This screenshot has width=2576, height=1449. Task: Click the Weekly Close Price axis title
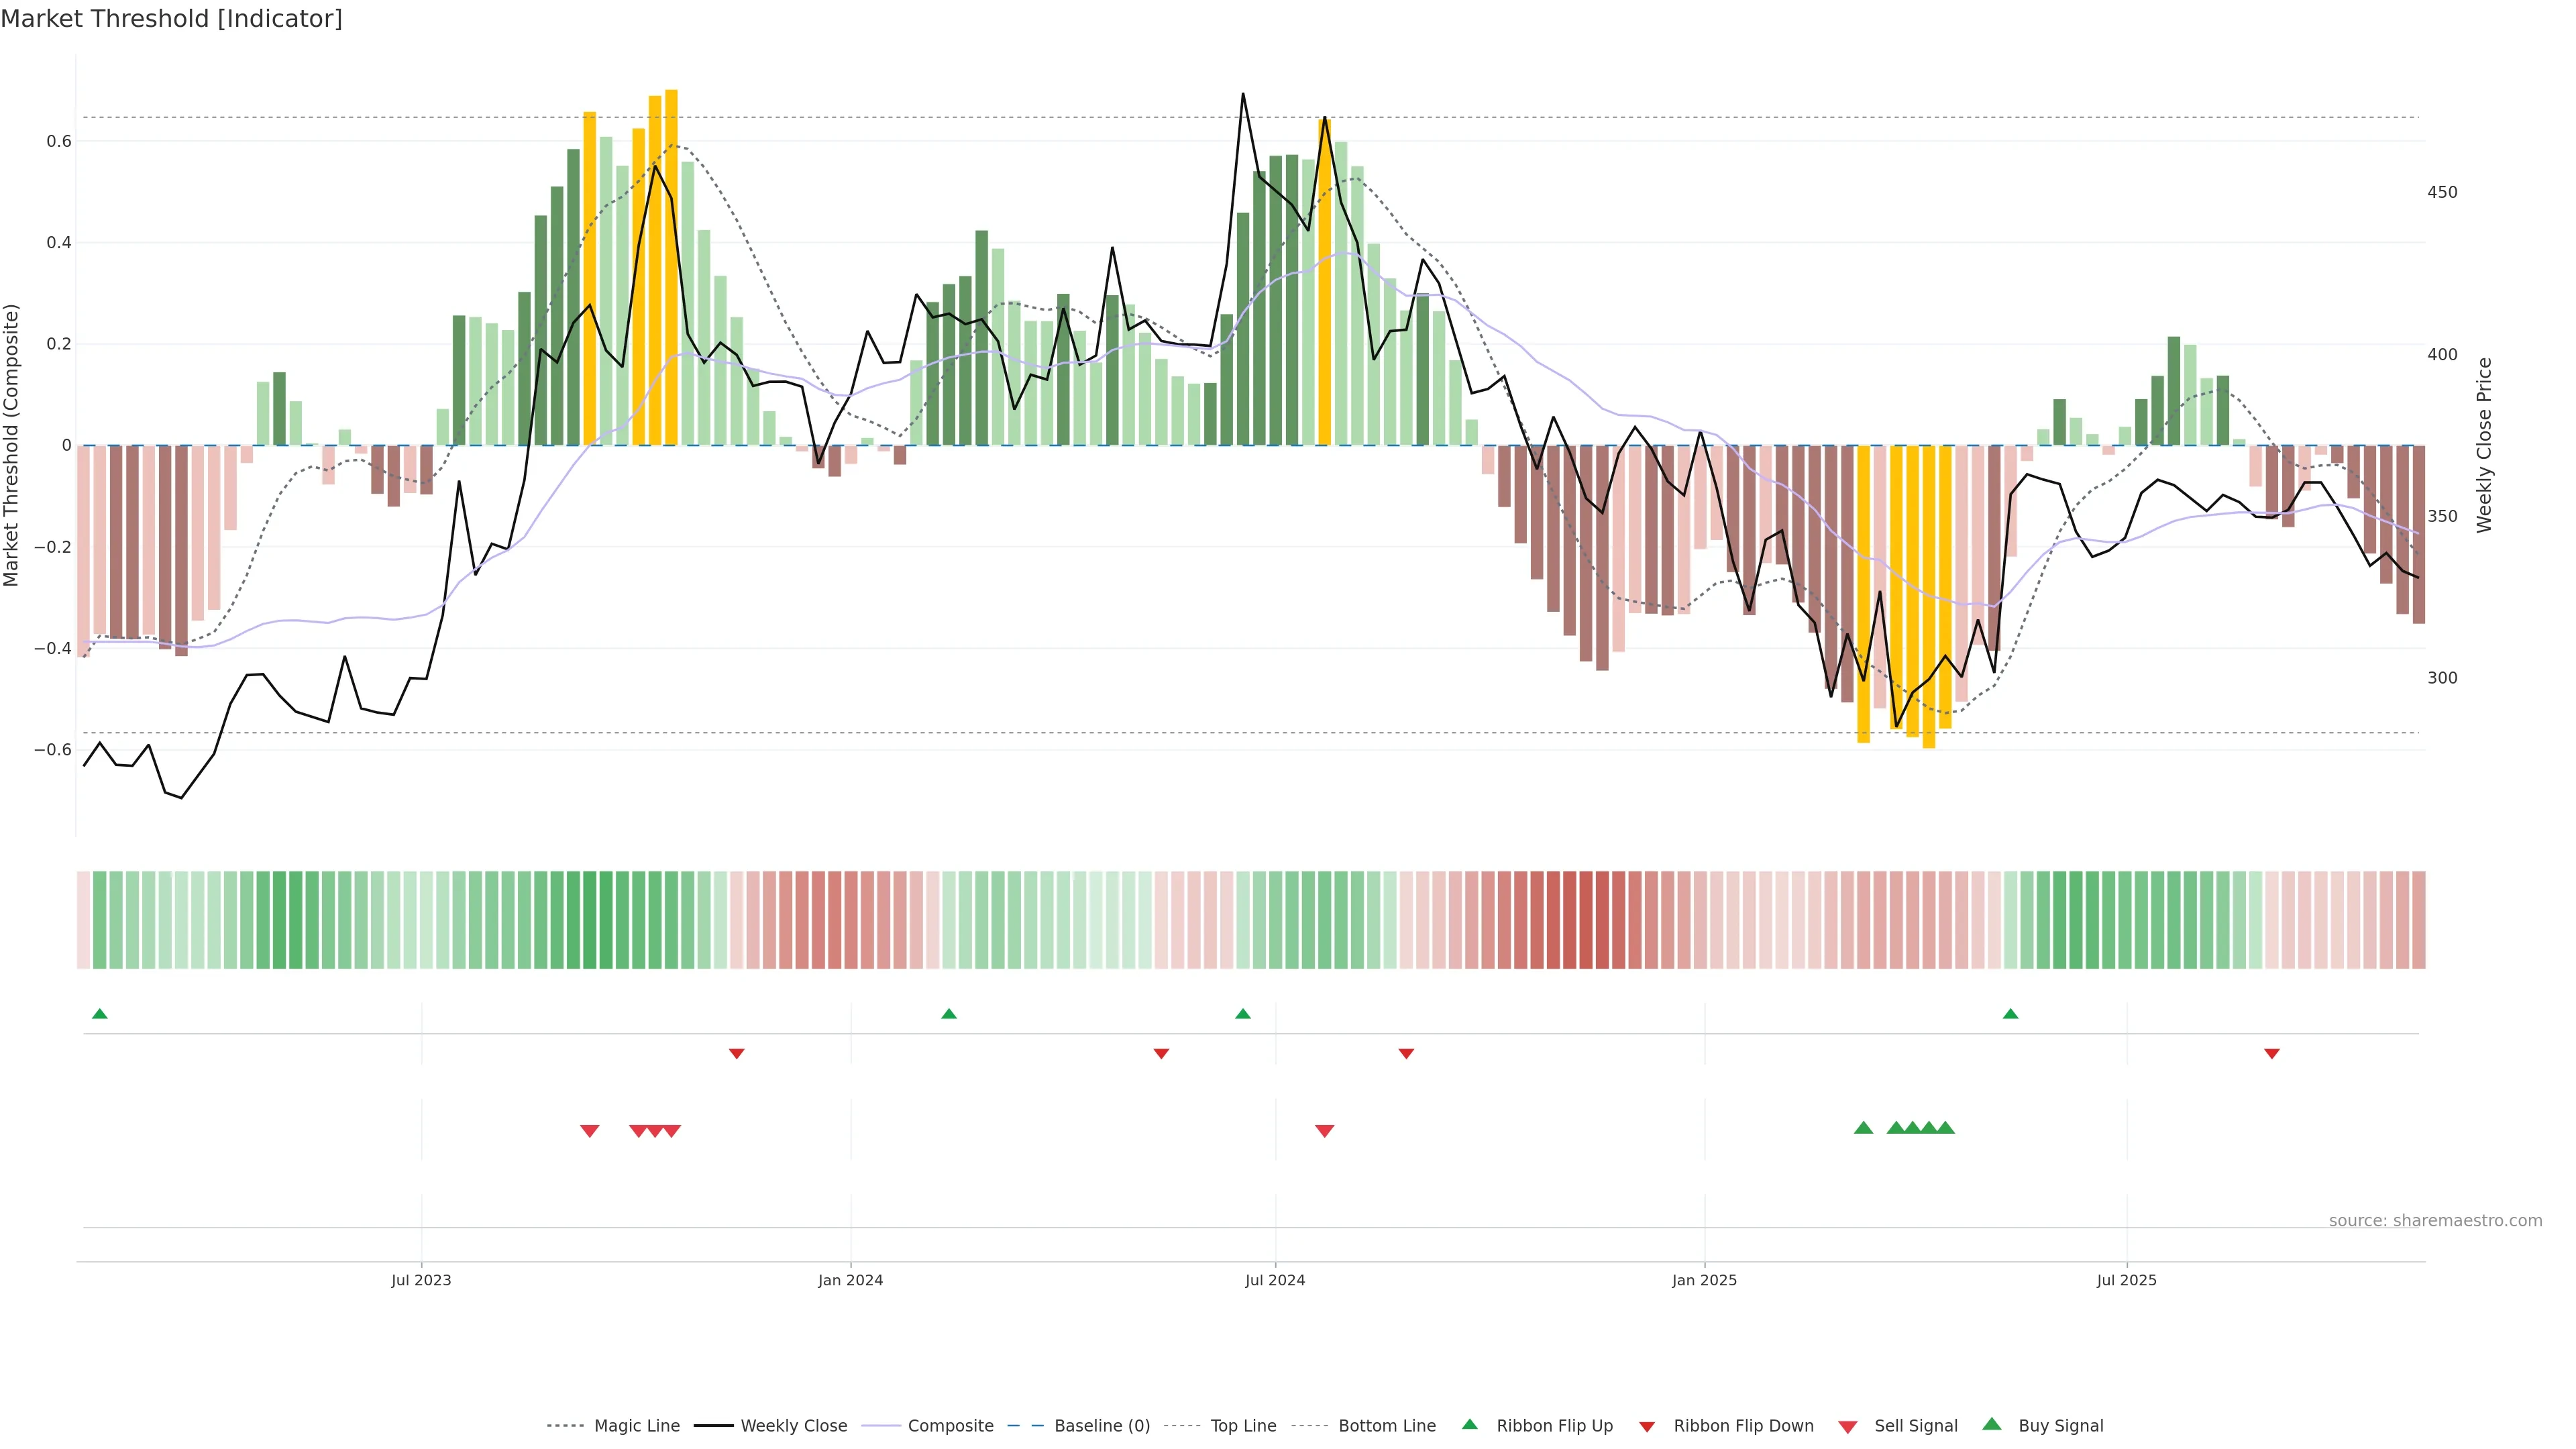coord(2485,445)
